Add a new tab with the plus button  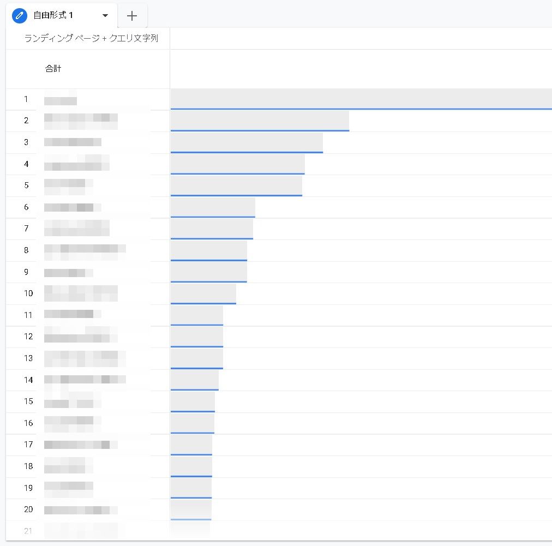(x=132, y=16)
